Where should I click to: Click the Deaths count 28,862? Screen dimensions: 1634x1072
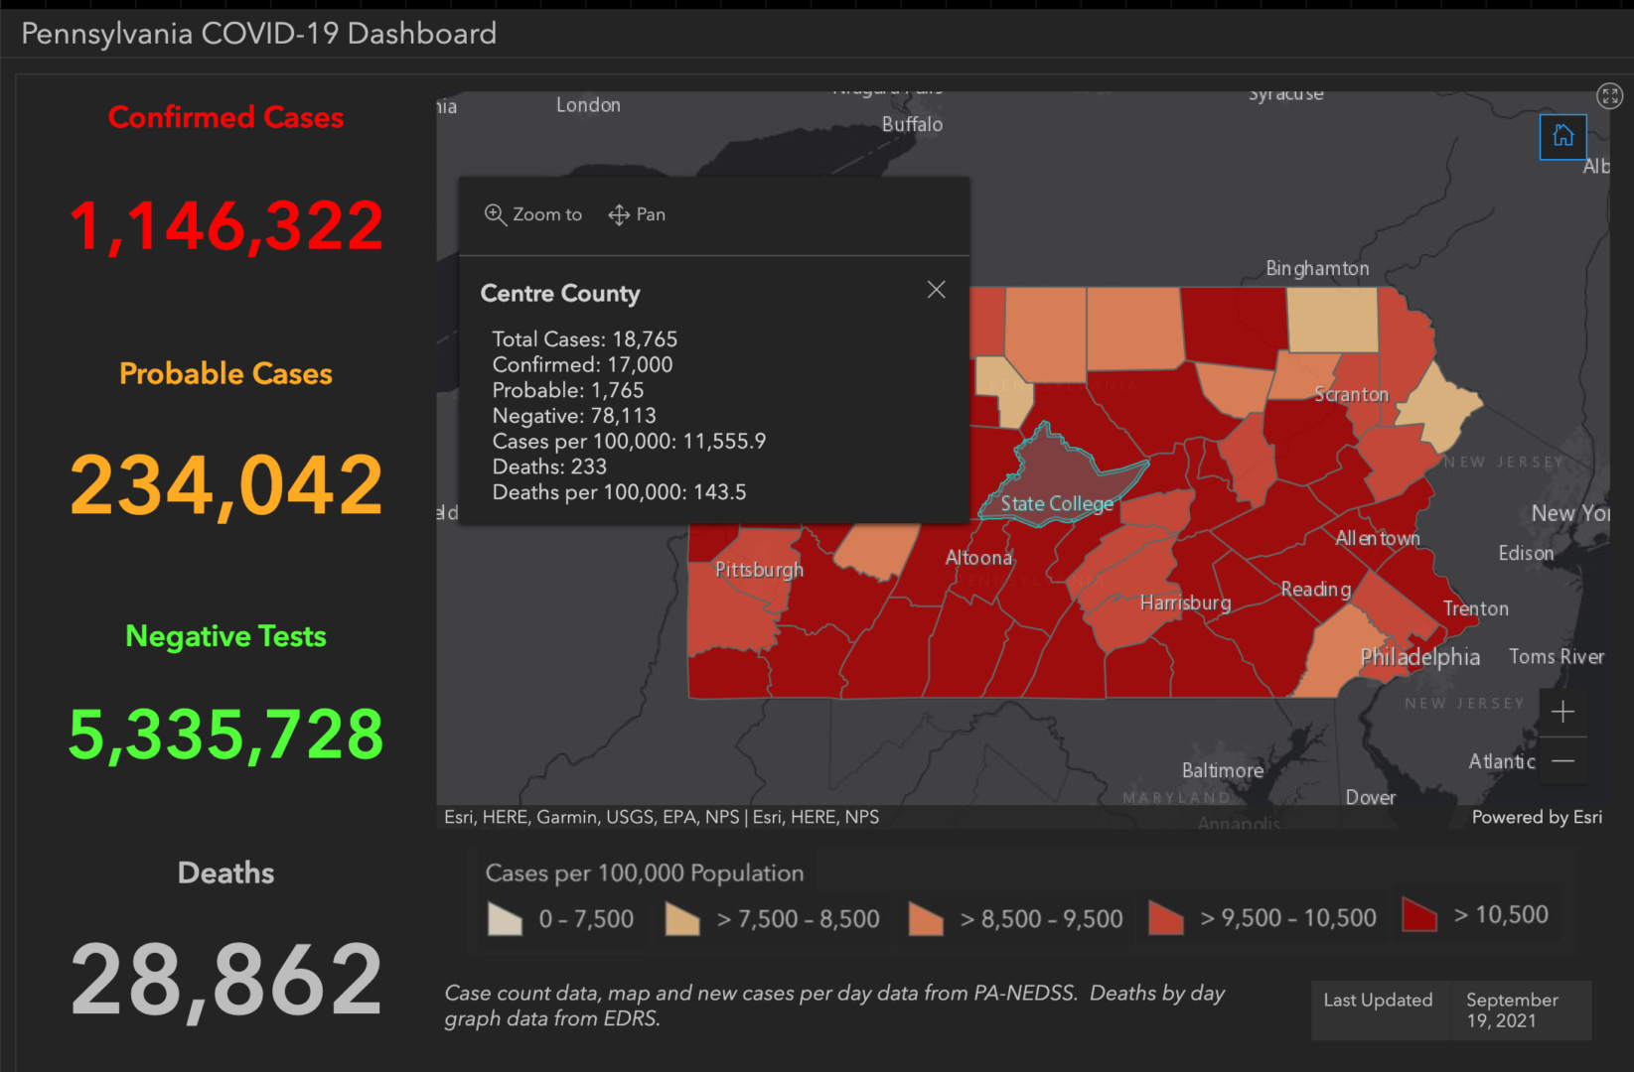(226, 981)
